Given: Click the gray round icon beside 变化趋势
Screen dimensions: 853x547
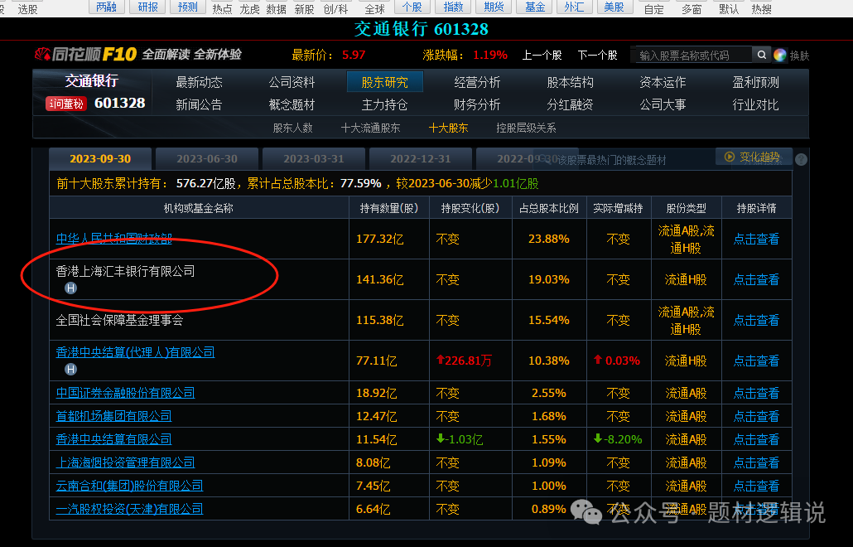Looking at the screenshot, I should [801, 159].
